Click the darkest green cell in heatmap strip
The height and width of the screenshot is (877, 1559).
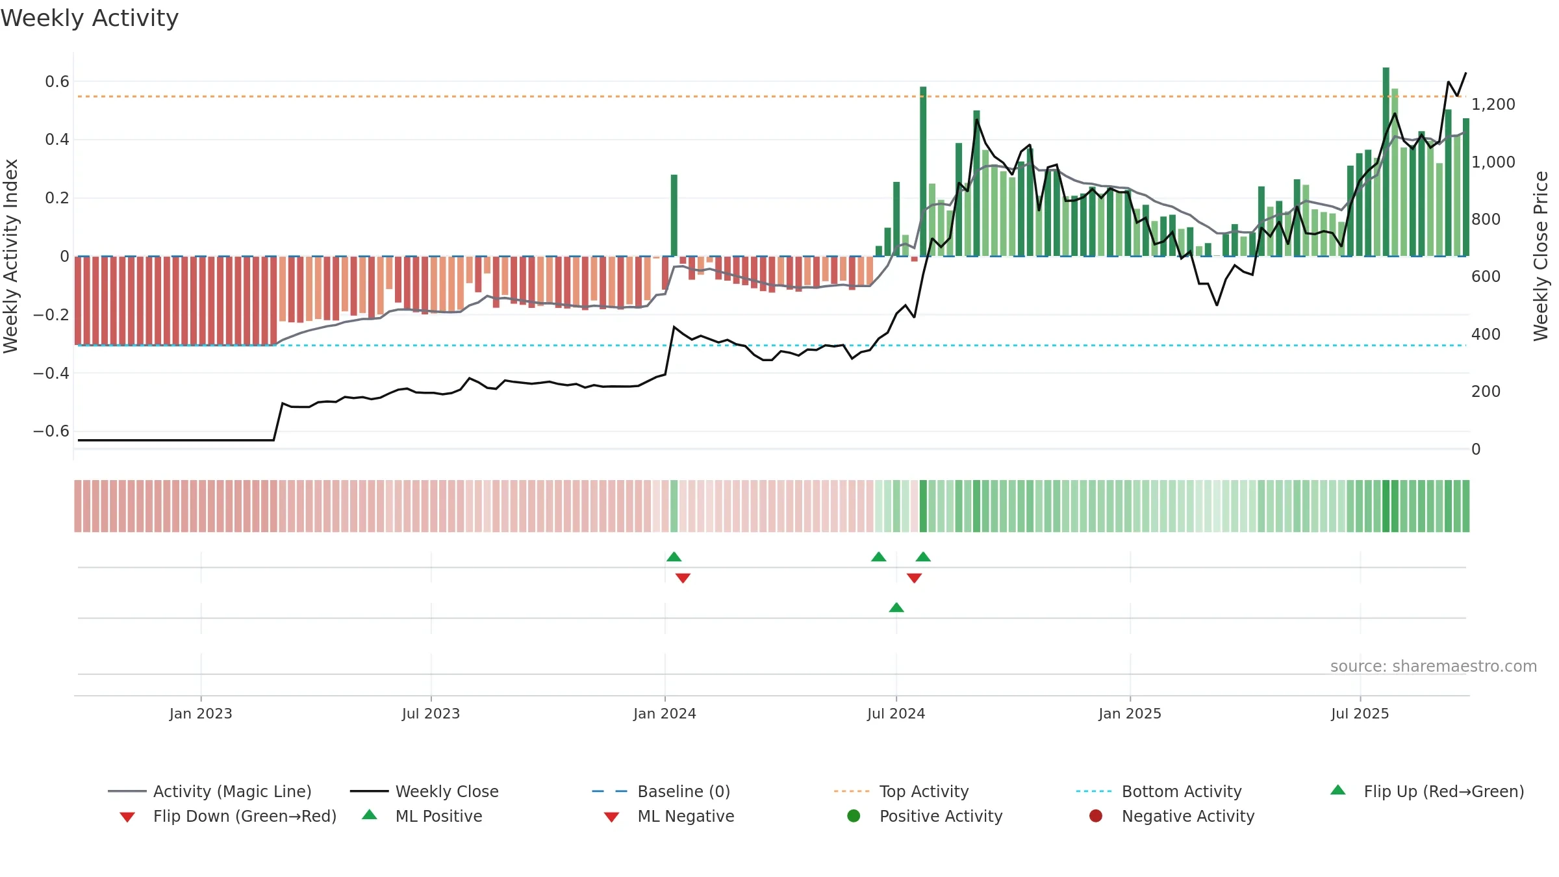point(1386,506)
